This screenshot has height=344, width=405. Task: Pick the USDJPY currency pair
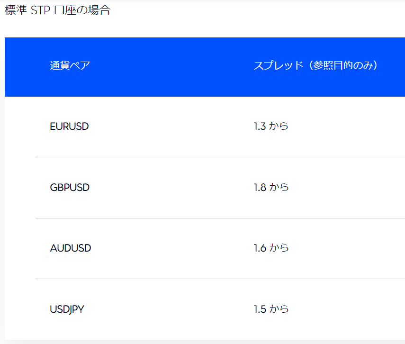pyautogui.click(x=67, y=309)
